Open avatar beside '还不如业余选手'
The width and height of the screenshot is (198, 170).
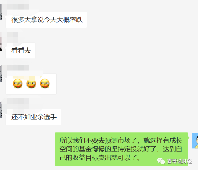pos(1,109)
